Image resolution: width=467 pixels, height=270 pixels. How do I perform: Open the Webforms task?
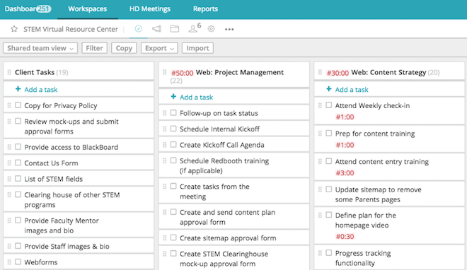coord(41,262)
